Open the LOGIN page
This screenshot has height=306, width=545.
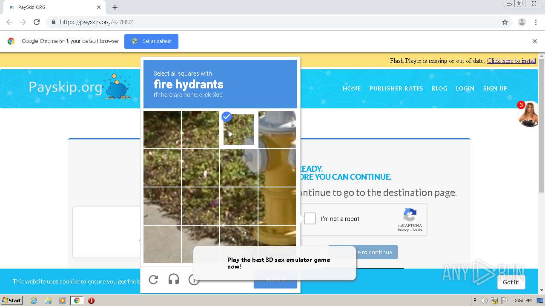pos(465,88)
